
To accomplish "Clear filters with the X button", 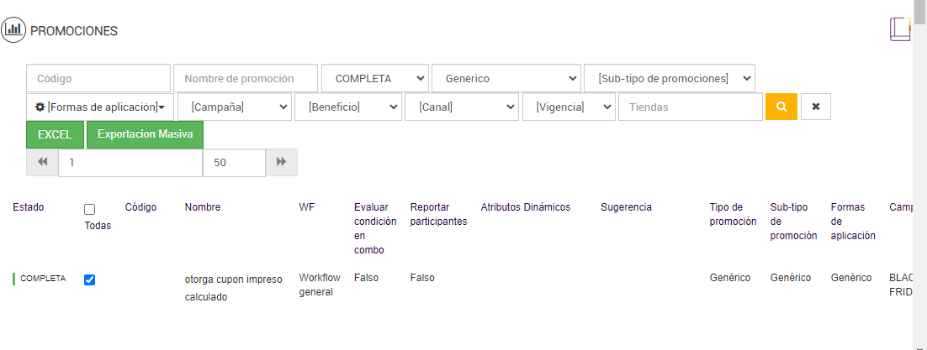I will pyautogui.click(x=816, y=107).
